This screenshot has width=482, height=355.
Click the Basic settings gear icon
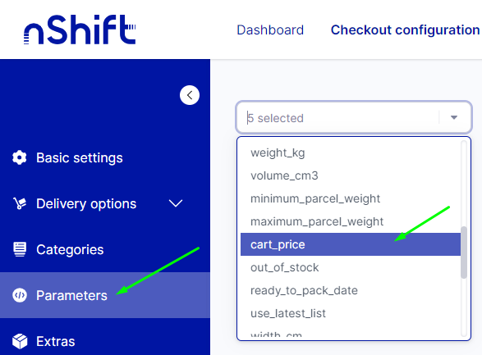pyautogui.click(x=20, y=157)
